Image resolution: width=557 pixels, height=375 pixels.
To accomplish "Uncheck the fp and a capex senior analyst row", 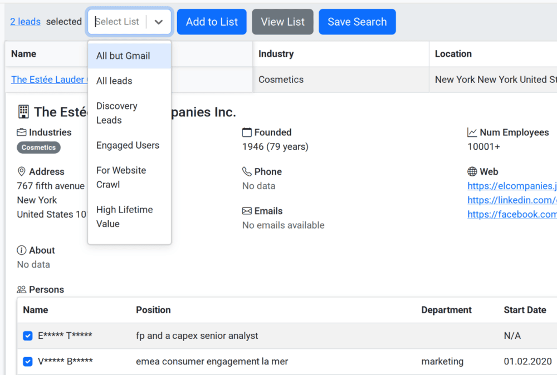I will pyautogui.click(x=28, y=335).
